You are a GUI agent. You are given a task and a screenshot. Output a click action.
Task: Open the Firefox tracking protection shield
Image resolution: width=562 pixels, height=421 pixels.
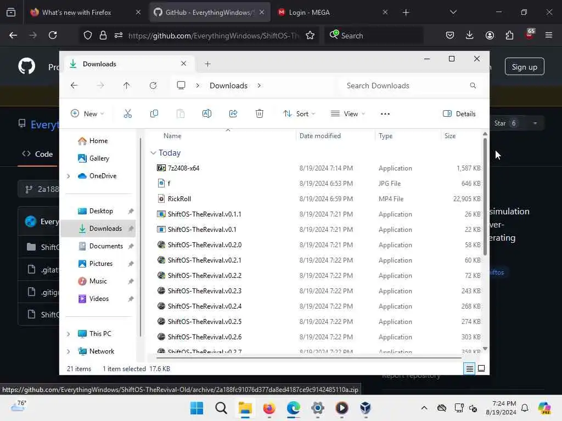pos(88,35)
